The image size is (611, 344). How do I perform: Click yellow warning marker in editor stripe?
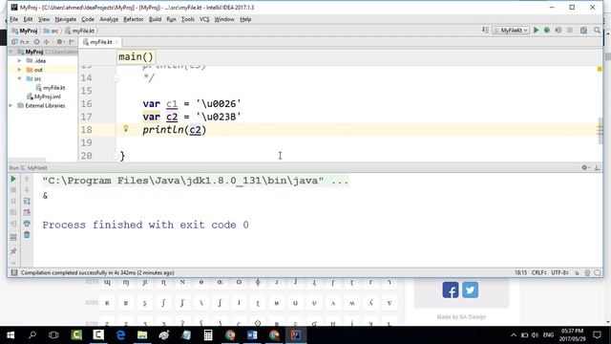[x=600, y=69]
